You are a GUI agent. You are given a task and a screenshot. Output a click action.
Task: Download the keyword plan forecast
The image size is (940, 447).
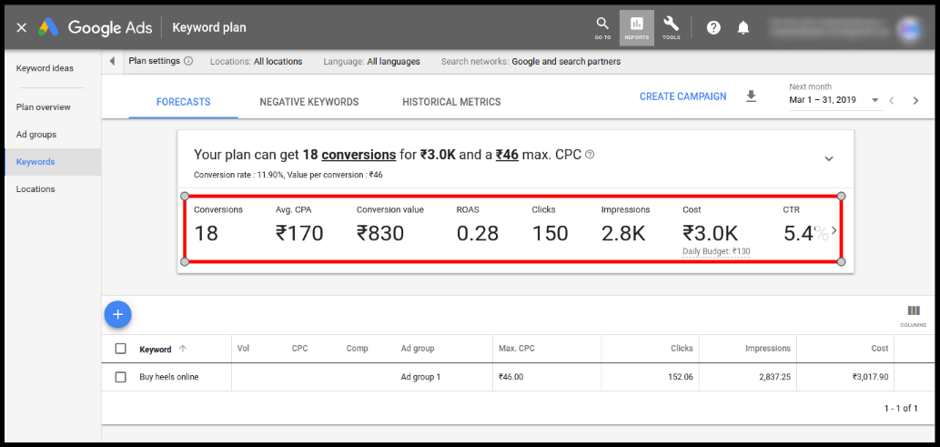[x=751, y=97]
